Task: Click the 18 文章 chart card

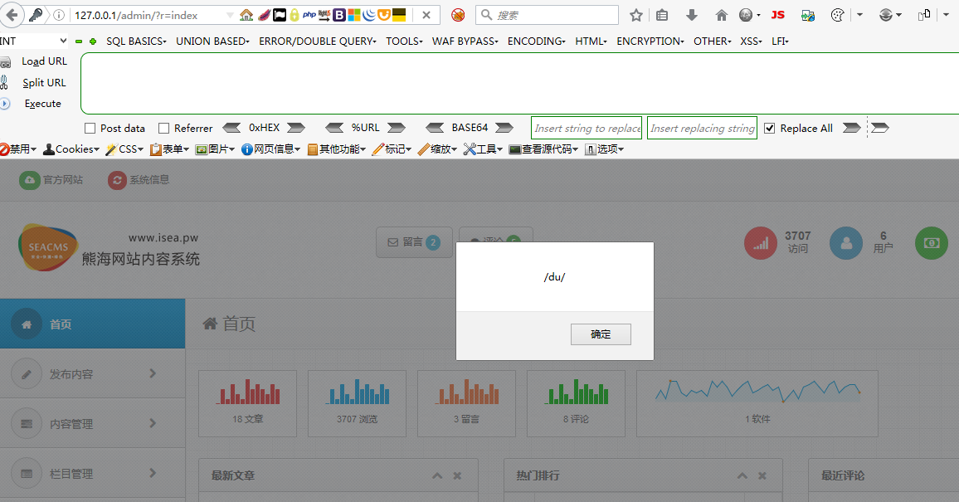Action: (x=248, y=403)
